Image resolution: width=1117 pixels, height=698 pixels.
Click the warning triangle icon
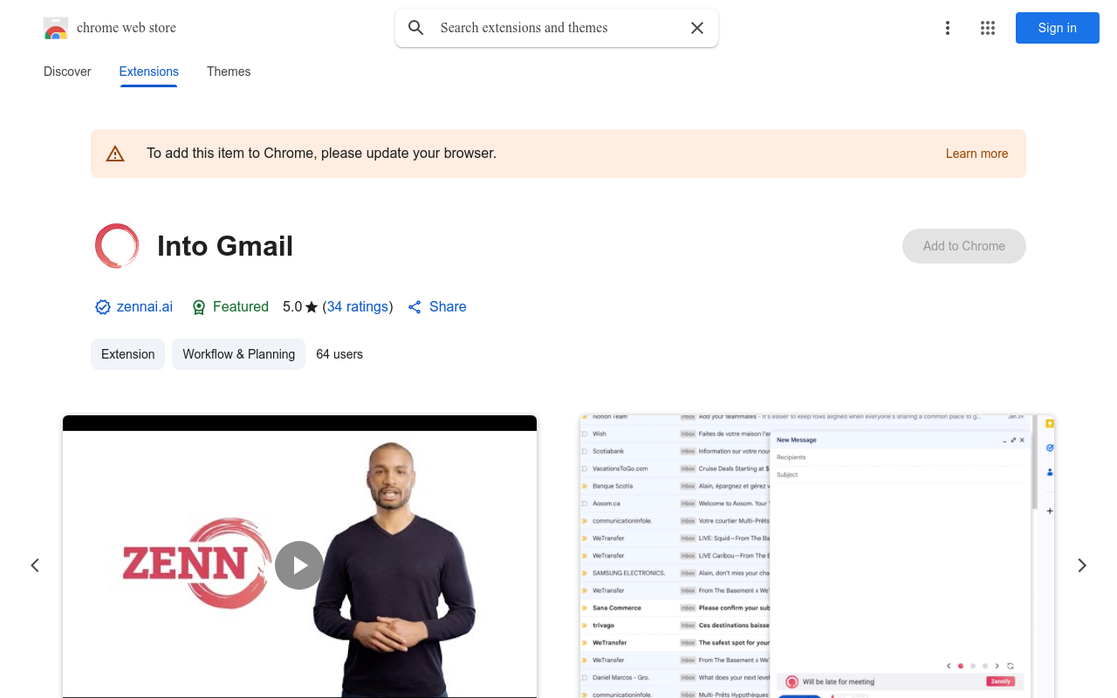115,154
